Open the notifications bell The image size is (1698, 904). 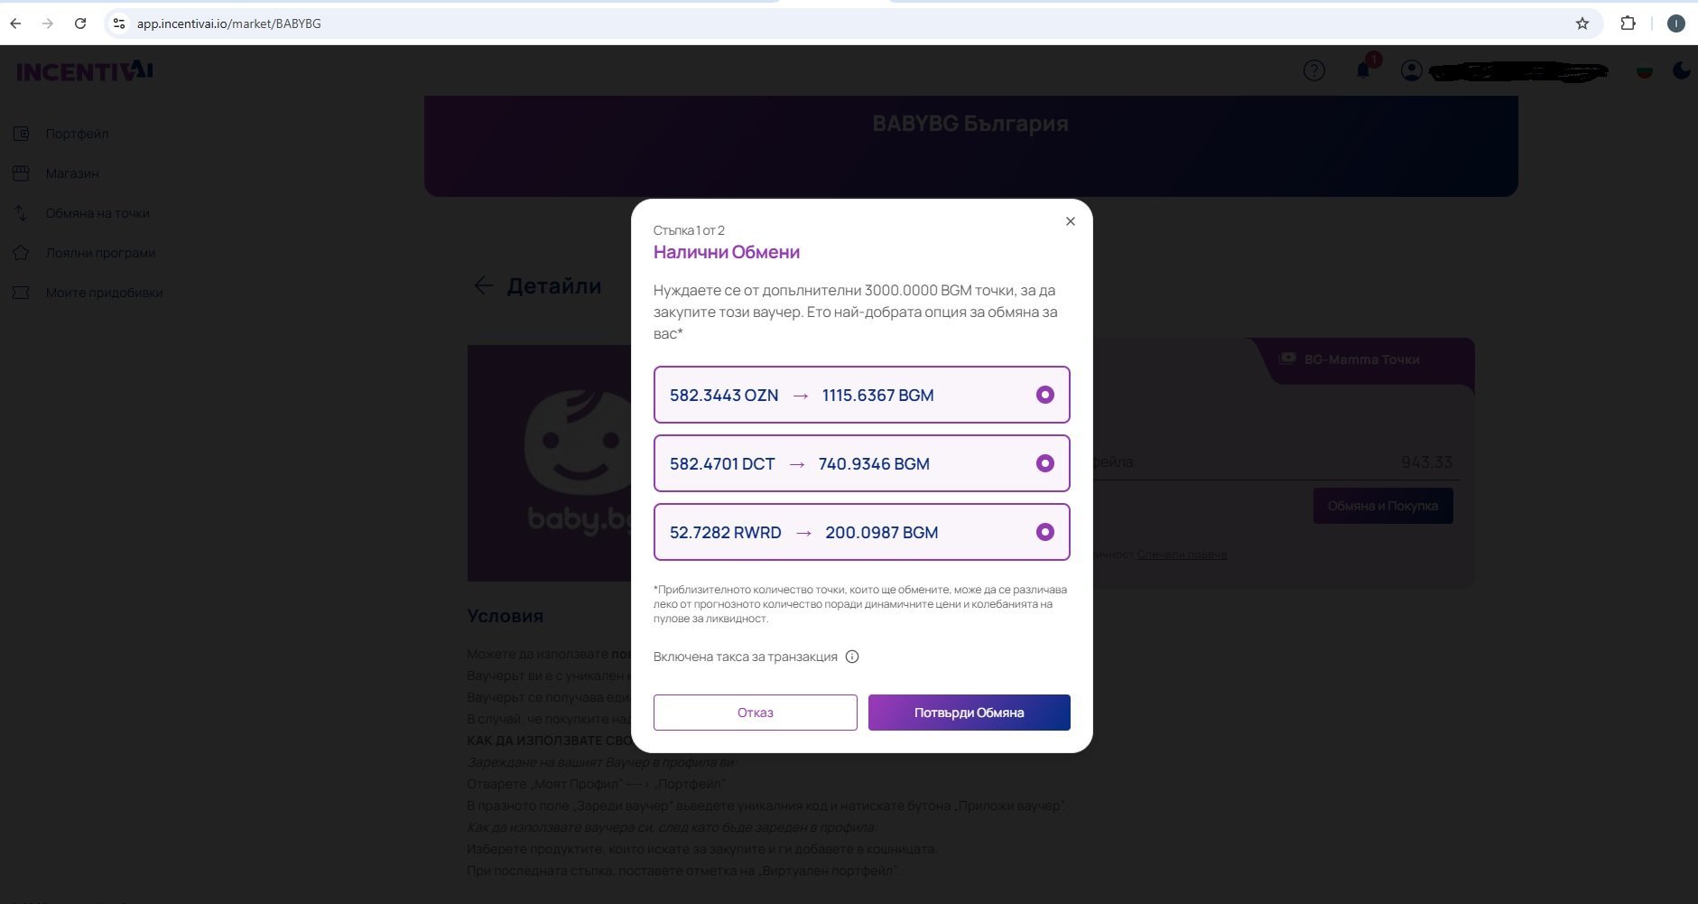click(1363, 70)
